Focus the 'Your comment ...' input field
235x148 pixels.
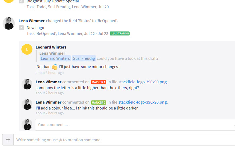click(x=135, y=125)
